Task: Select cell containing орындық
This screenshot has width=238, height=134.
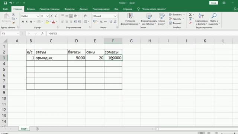Action: 51,58
